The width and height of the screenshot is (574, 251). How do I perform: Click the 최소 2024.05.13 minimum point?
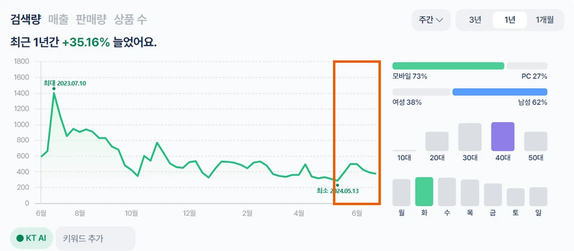tap(337, 185)
